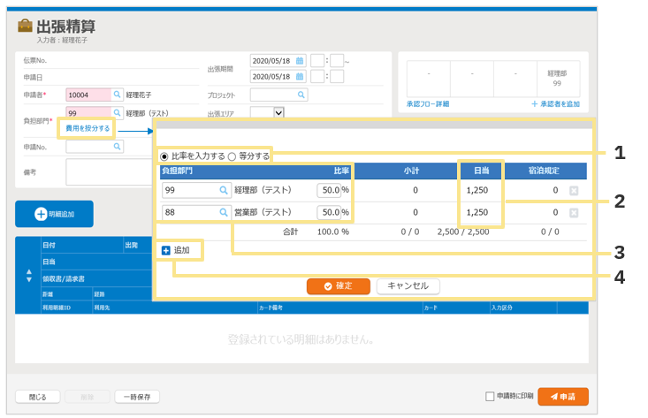
Task: Select the 等分する radio option
Action: pyautogui.click(x=233, y=156)
